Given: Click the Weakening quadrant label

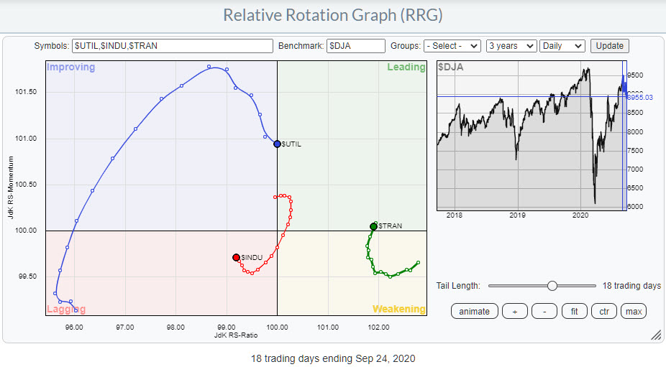Looking at the screenshot, I should pos(398,309).
